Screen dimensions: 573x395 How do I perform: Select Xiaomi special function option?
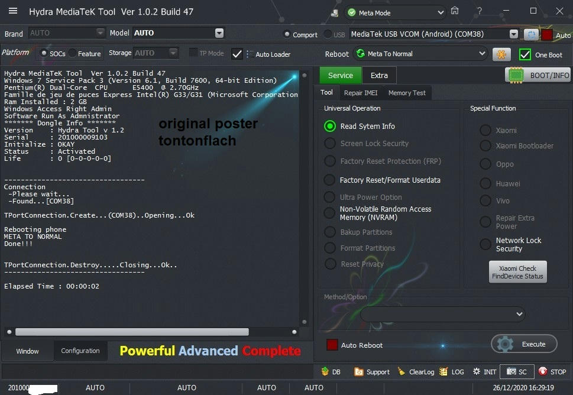tap(485, 130)
